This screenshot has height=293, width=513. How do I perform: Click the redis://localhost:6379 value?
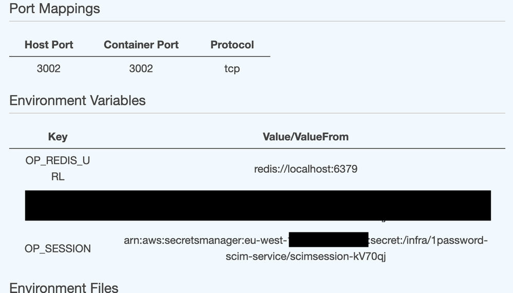[x=306, y=169]
